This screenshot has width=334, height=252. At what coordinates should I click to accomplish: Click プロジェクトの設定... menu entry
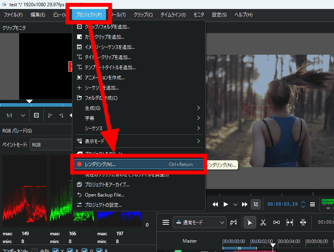tap(103, 205)
